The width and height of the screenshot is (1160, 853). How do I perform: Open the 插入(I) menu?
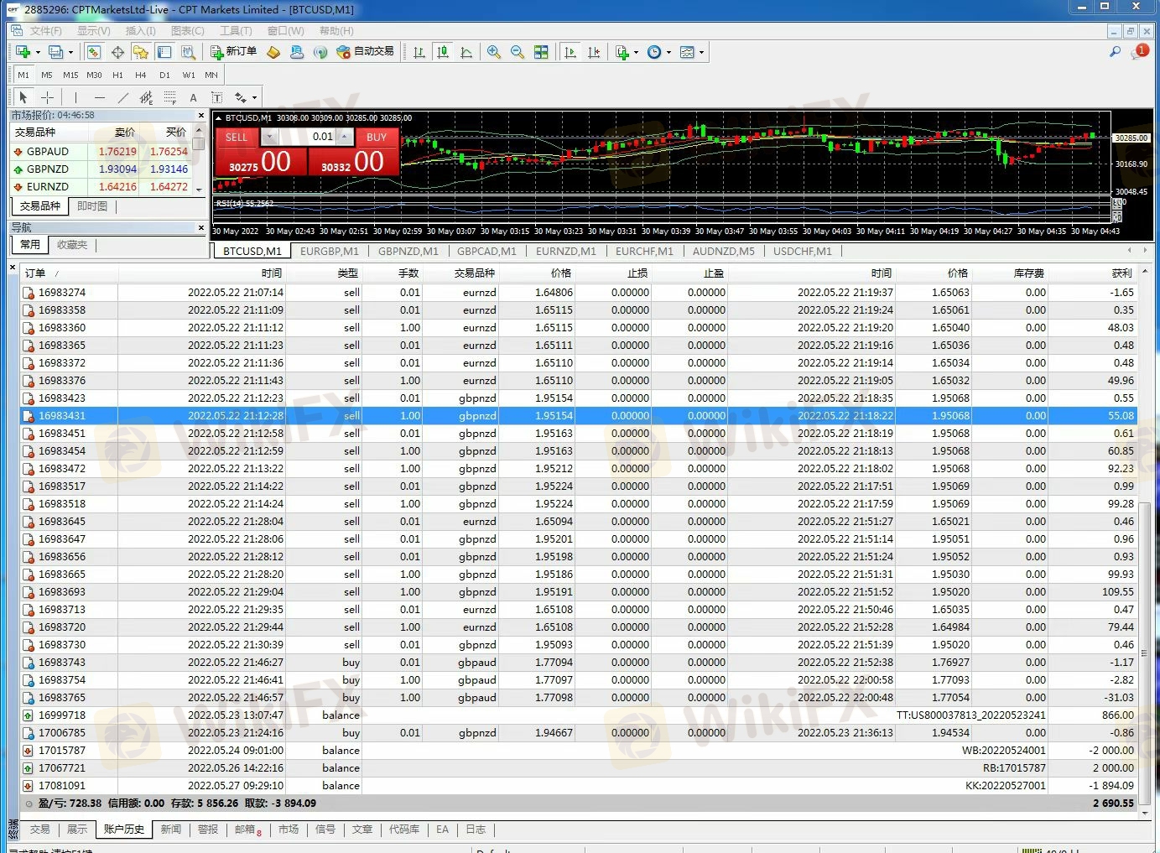click(x=140, y=30)
